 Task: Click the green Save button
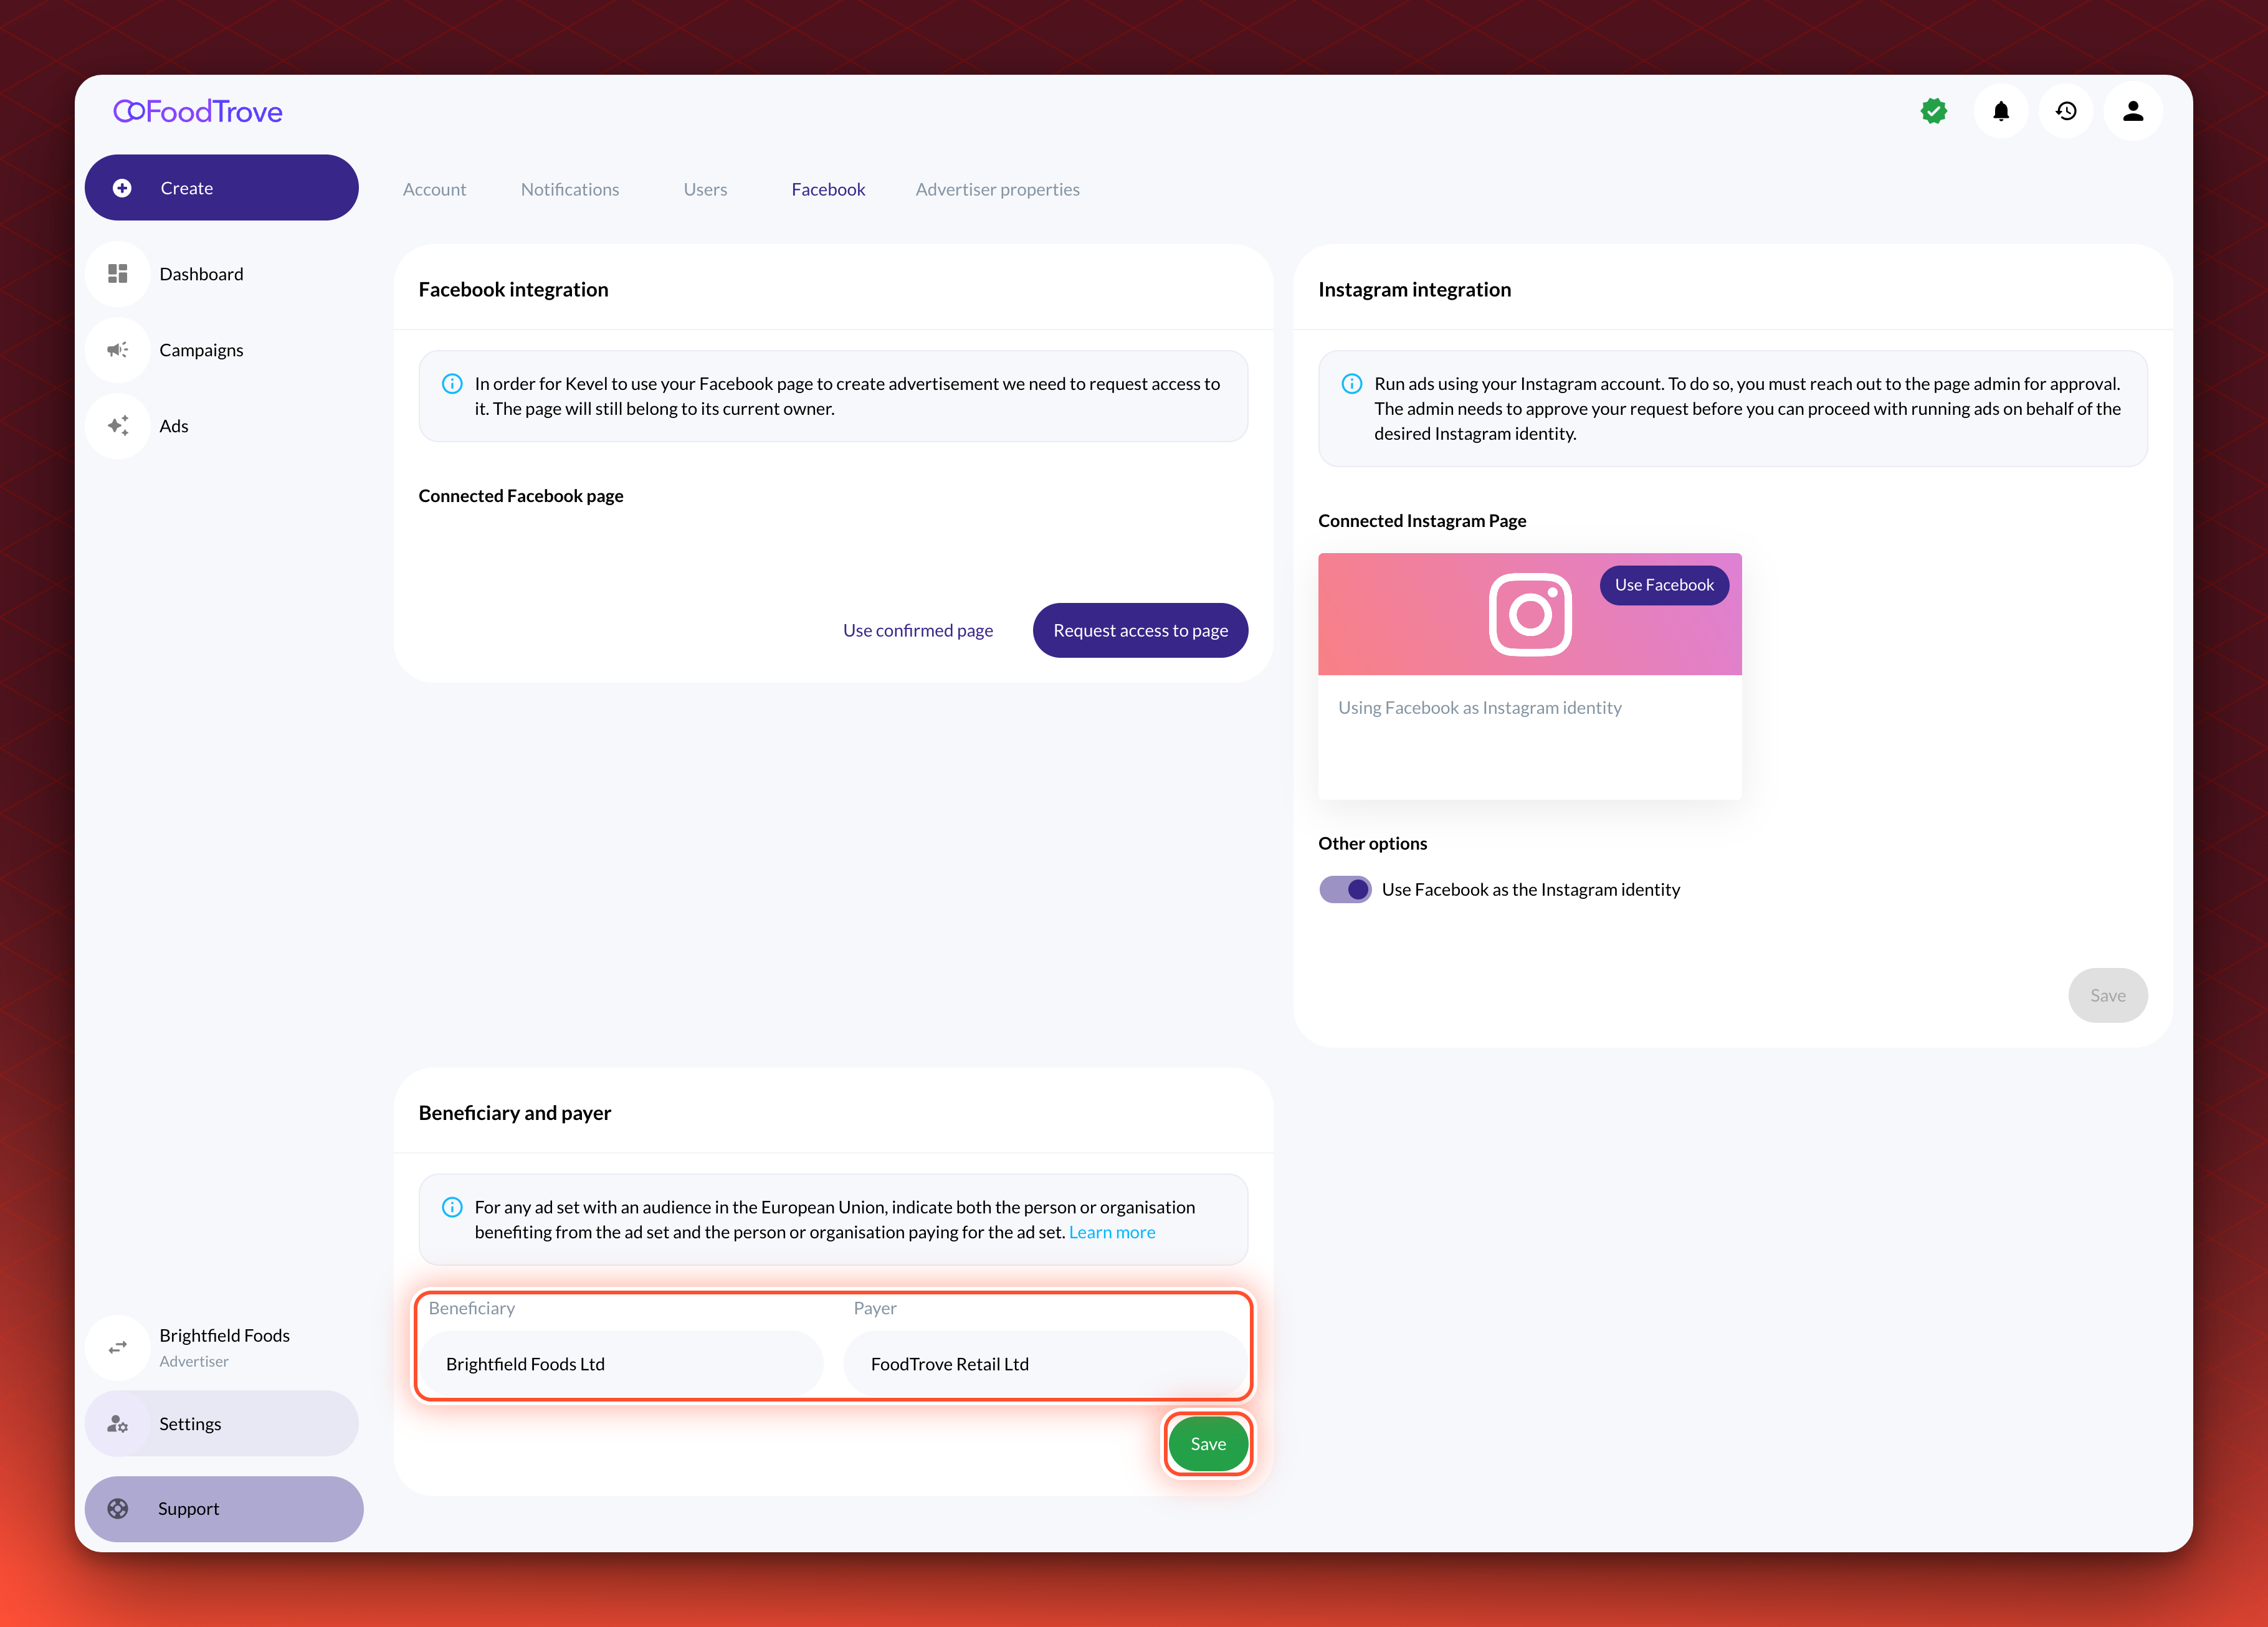click(1208, 1444)
